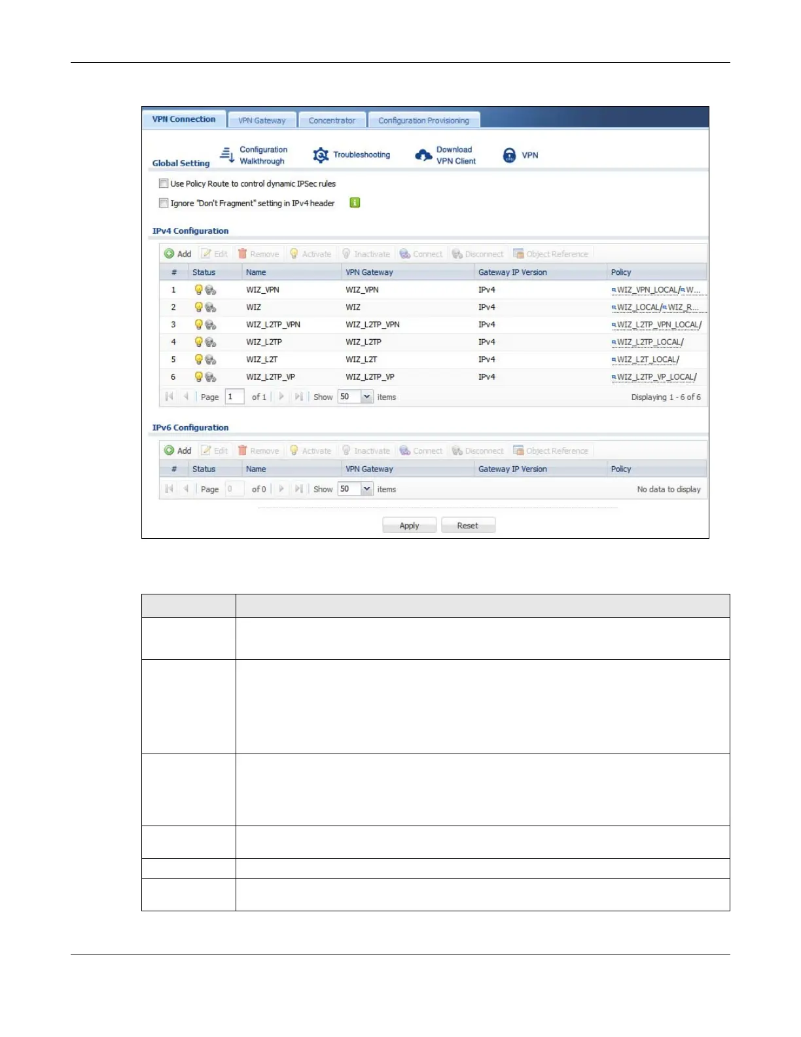The image size is (801, 1037).
Task: Click Add icon in IPv6 Configuration toolbar
Action: coord(169,451)
